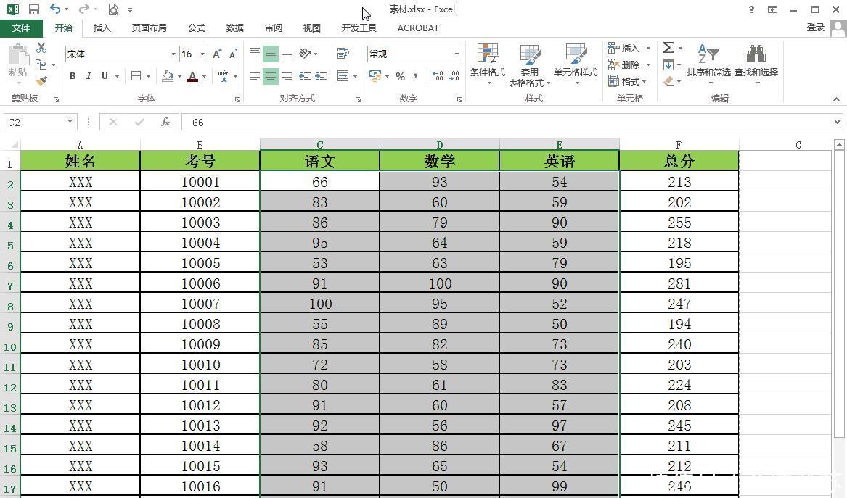Open the number format 常规 dropdown
This screenshot has width=847, height=498.
pyautogui.click(x=457, y=54)
